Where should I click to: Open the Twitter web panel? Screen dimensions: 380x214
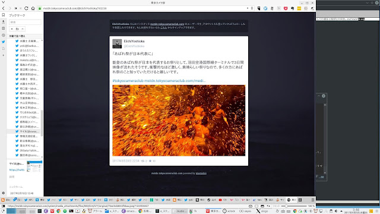(4, 42)
